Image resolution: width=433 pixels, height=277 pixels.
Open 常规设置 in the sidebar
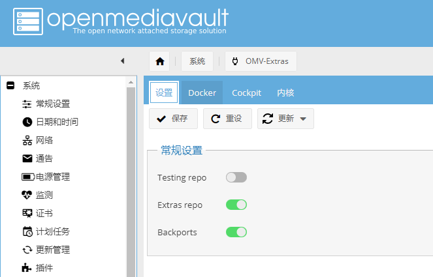53,104
